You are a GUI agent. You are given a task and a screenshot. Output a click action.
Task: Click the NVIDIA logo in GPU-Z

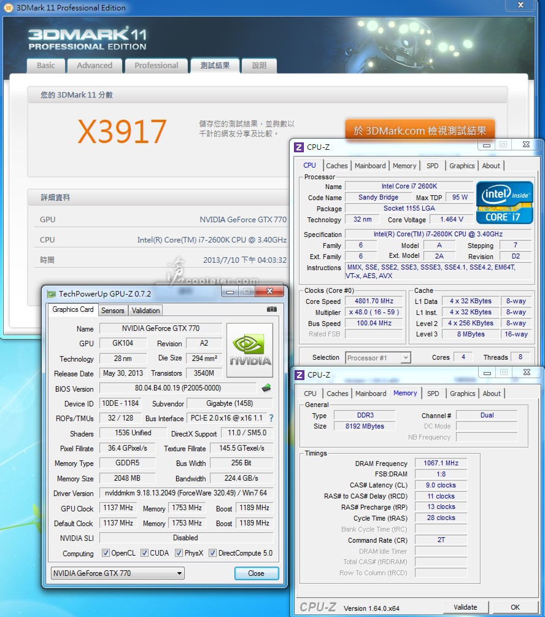tap(250, 350)
